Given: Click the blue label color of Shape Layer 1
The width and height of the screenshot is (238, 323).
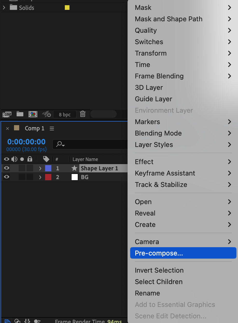Looking at the screenshot, I should coord(48,168).
